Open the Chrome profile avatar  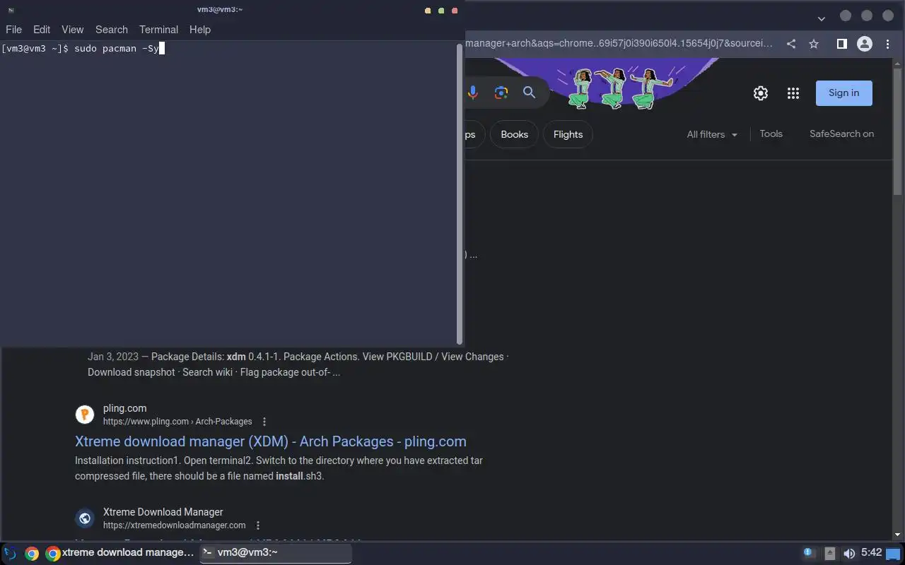(865, 44)
